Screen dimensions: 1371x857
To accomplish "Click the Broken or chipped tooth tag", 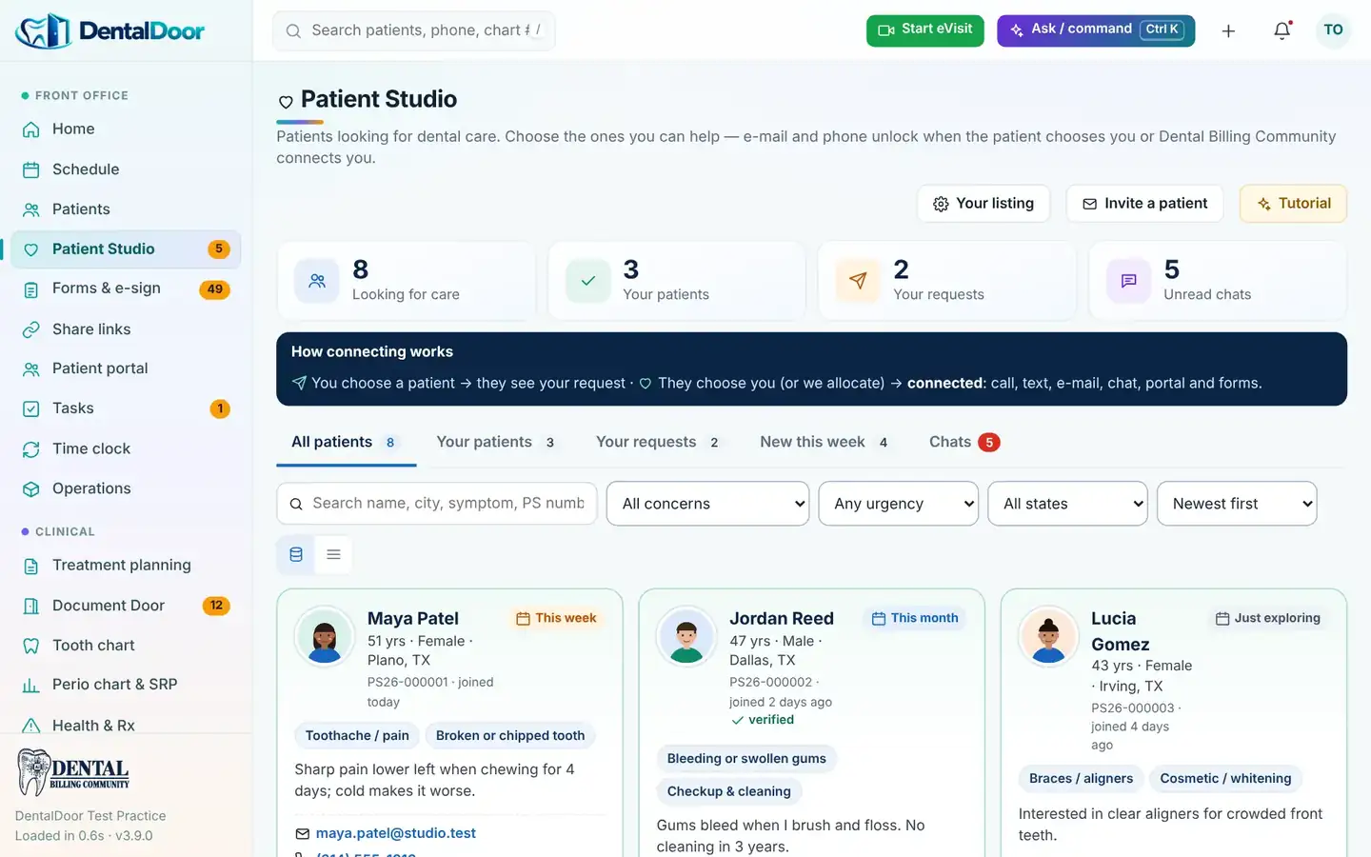I will 510,736.
